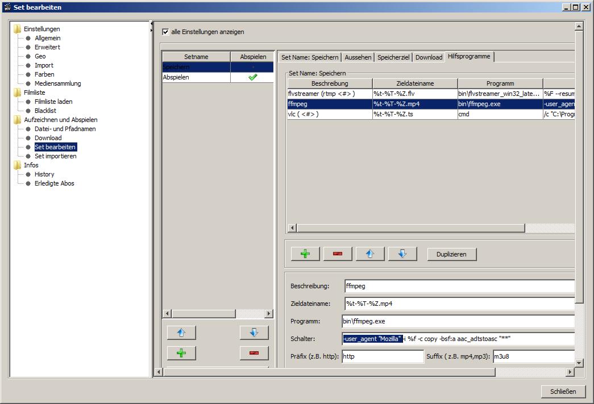Click the Schließen button
594x404 pixels.
tap(563, 391)
